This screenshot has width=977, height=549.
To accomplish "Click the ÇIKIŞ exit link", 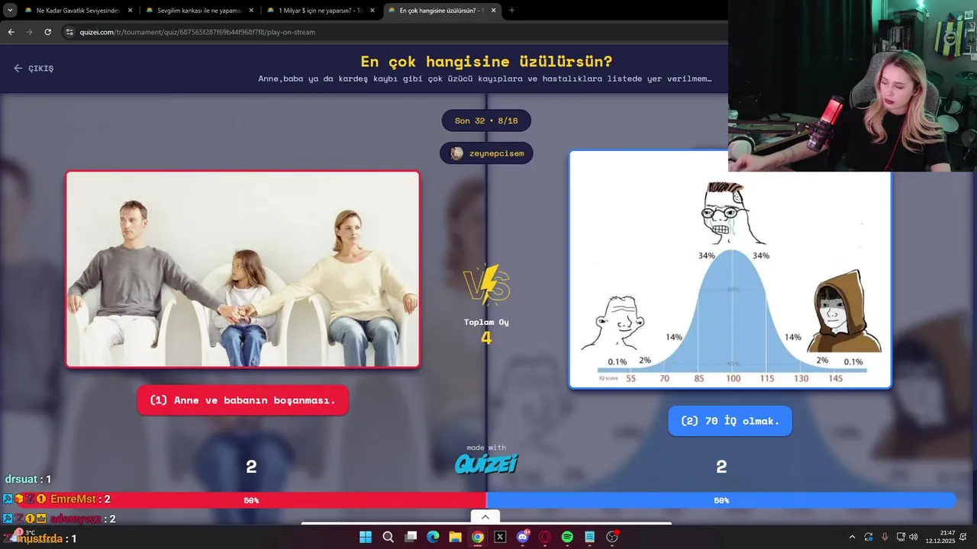I will (34, 68).
